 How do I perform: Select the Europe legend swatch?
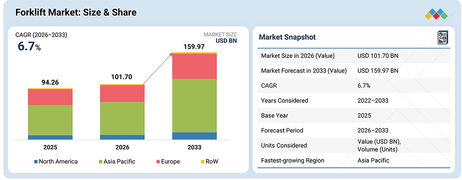click(x=158, y=162)
